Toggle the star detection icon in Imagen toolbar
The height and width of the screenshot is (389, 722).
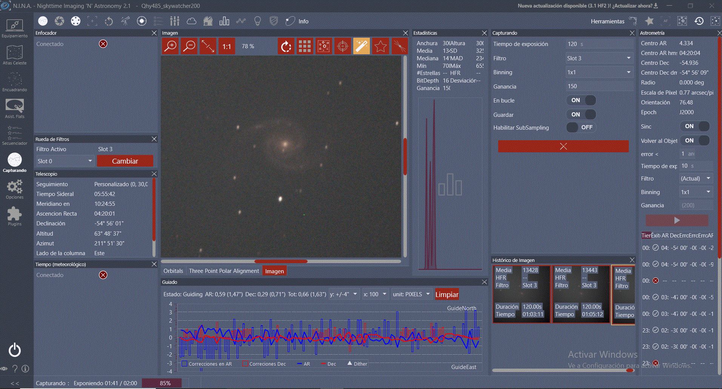[380, 46]
